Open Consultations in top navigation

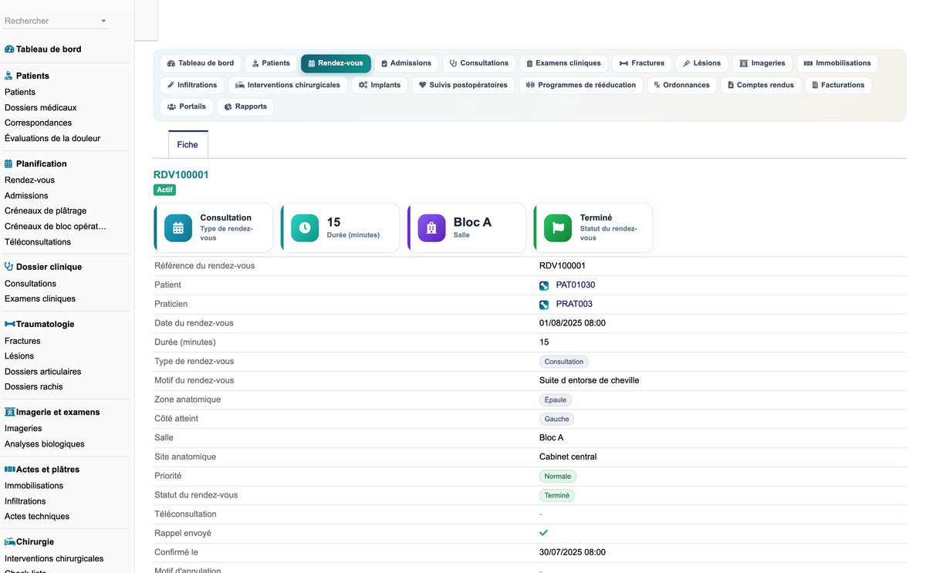[x=479, y=63]
